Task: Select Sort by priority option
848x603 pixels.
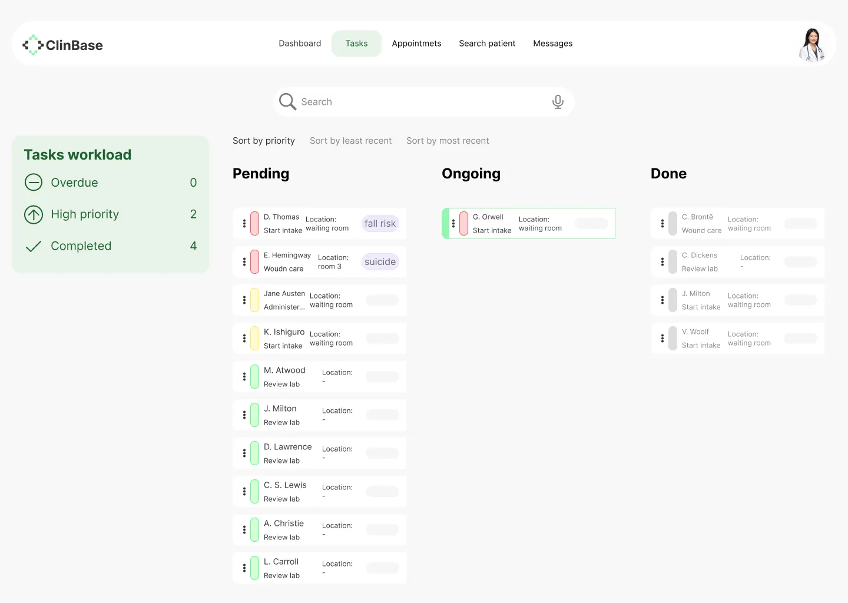Action: tap(263, 141)
